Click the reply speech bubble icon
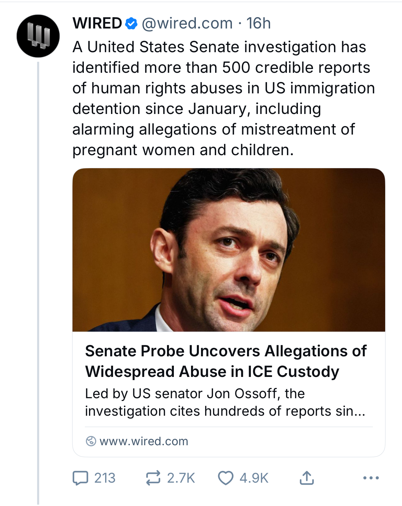 click(x=80, y=478)
